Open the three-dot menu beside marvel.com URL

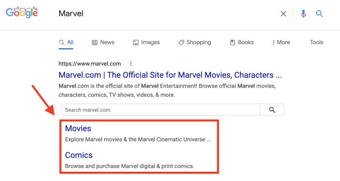tap(131, 64)
